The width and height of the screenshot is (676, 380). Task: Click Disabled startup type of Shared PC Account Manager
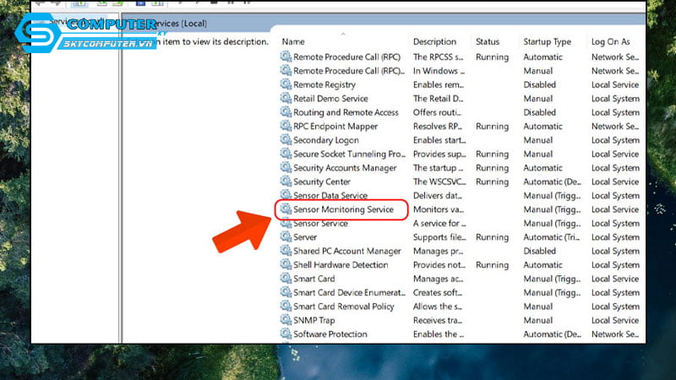click(539, 251)
